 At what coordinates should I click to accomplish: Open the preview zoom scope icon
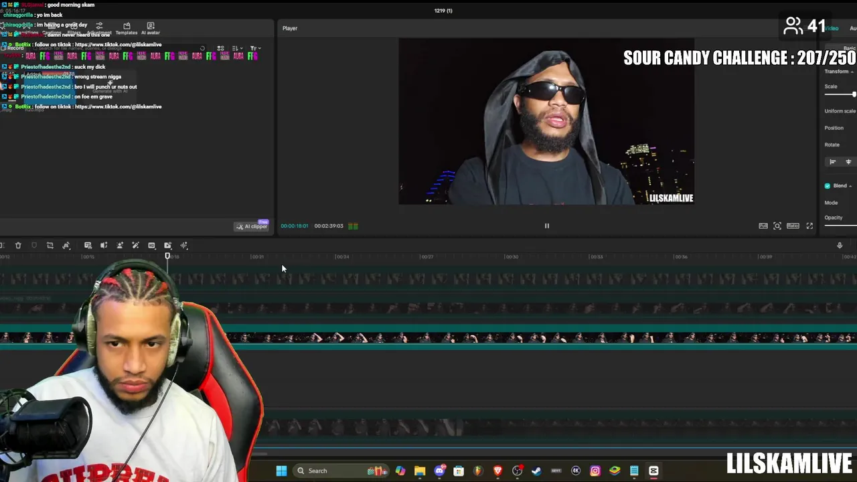[x=777, y=226]
